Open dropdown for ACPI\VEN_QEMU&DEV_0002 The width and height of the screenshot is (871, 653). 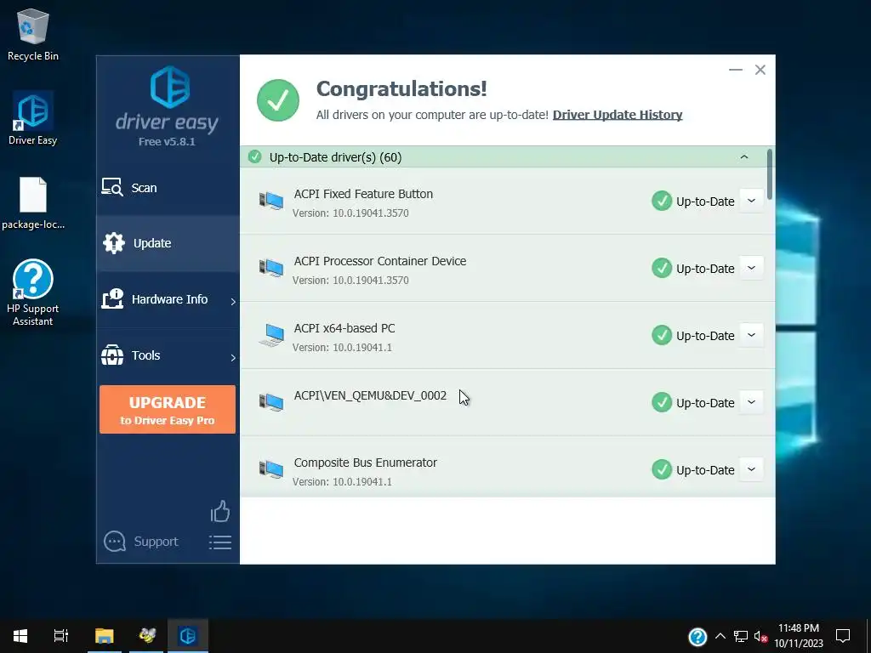click(751, 402)
